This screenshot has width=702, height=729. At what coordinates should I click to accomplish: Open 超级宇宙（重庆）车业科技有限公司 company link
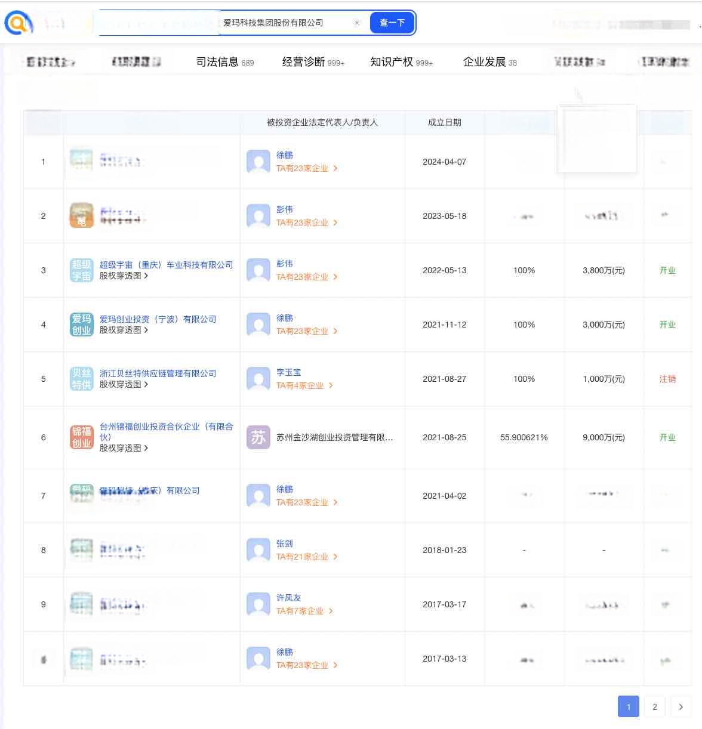(x=166, y=265)
